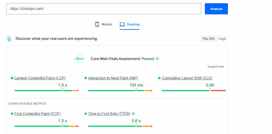The height and width of the screenshot is (134, 272).
Task: Click the TTFB experimental flask icon
Action: click(133, 114)
